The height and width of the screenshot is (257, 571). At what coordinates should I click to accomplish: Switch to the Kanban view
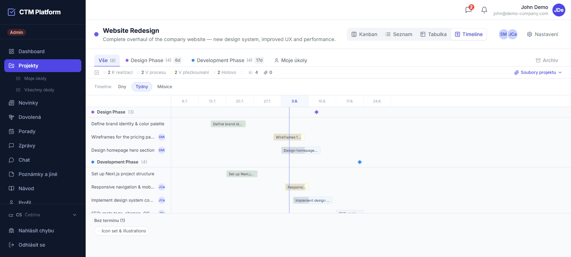[x=364, y=34]
